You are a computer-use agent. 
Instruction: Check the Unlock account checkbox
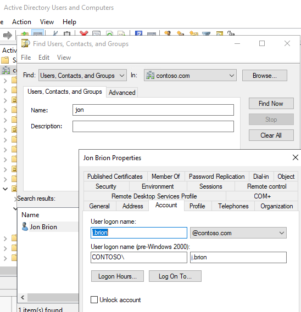[94, 300]
